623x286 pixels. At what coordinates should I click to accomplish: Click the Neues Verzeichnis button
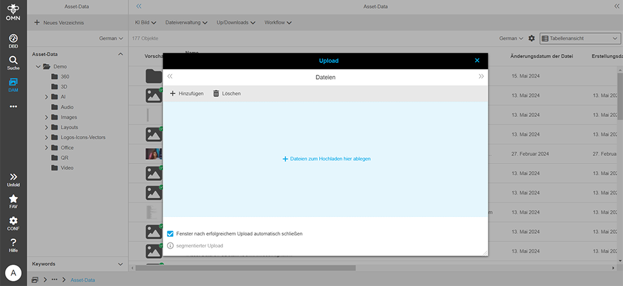[x=59, y=22]
